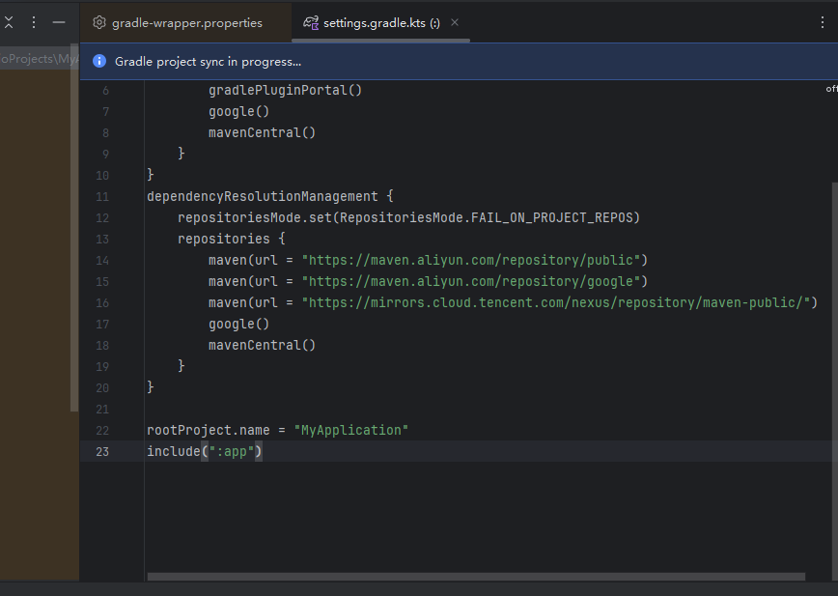Click google() on line 7
This screenshot has height=596, width=838.
(238, 112)
